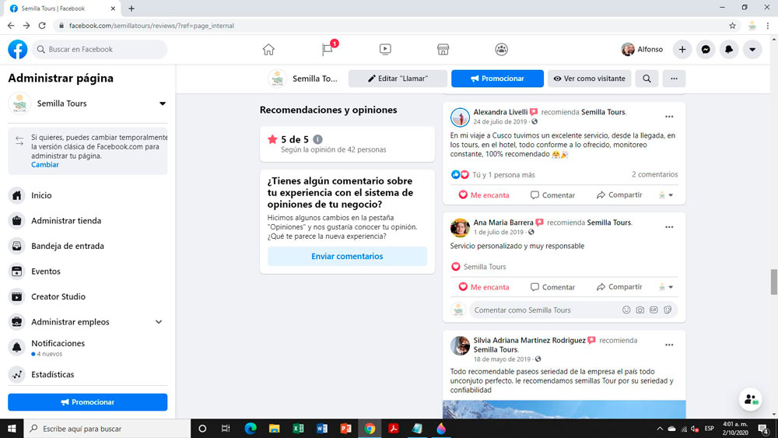
Task: Open Messenger icon in top bar
Action: click(x=706, y=49)
